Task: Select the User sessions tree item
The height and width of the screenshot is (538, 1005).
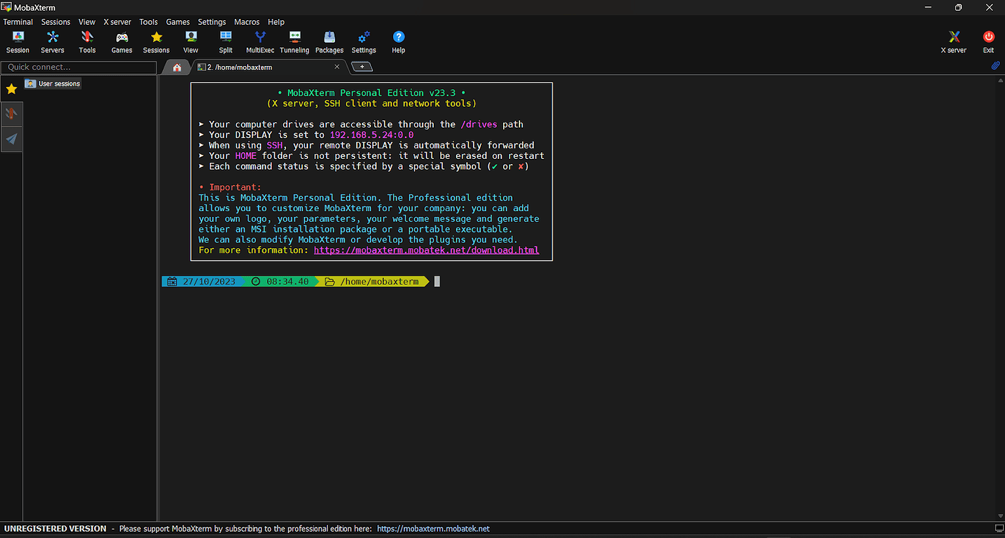Action: click(x=52, y=84)
